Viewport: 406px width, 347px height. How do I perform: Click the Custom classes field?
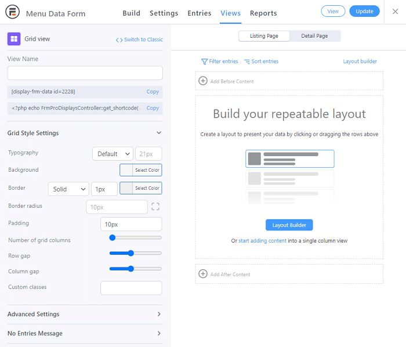pos(131,288)
